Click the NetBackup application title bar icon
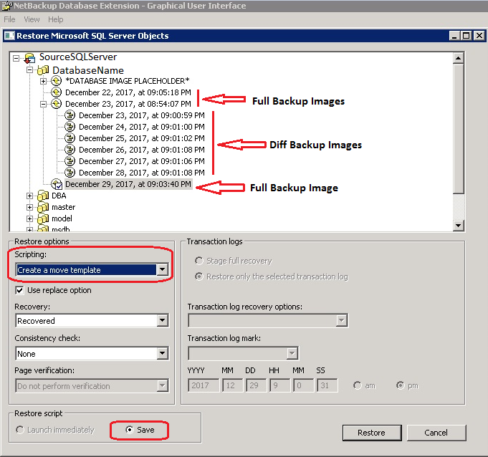 7,6
